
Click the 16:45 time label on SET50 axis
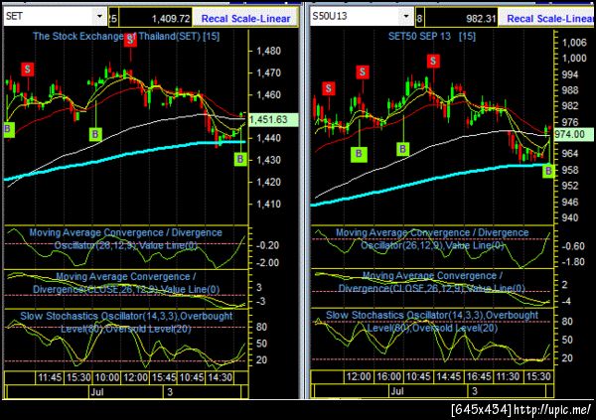click(479, 376)
